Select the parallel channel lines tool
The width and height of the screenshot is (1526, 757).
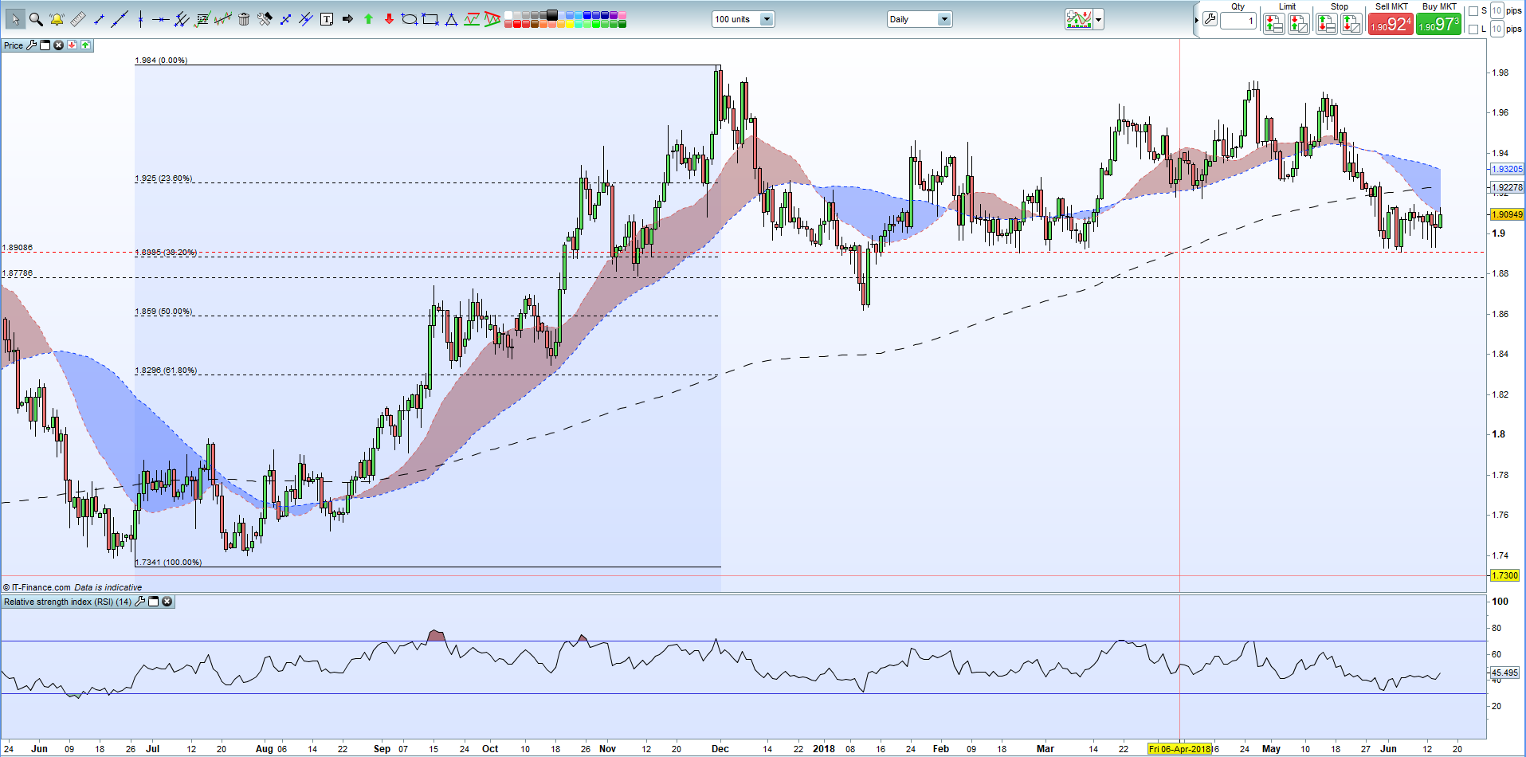coord(306,19)
